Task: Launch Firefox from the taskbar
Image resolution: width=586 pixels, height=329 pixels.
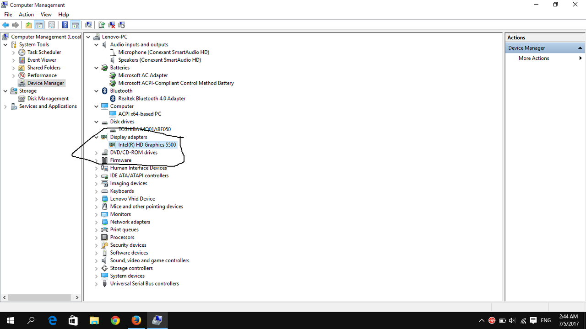Action: tap(136, 321)
